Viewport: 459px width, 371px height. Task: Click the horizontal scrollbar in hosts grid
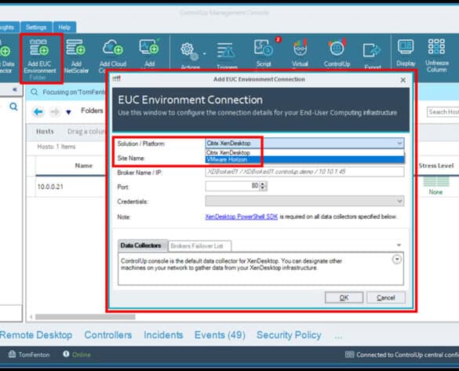86,317
